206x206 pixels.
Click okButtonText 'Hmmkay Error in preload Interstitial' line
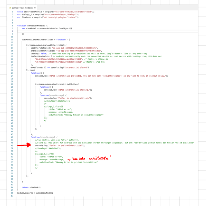tap(69, 162)
